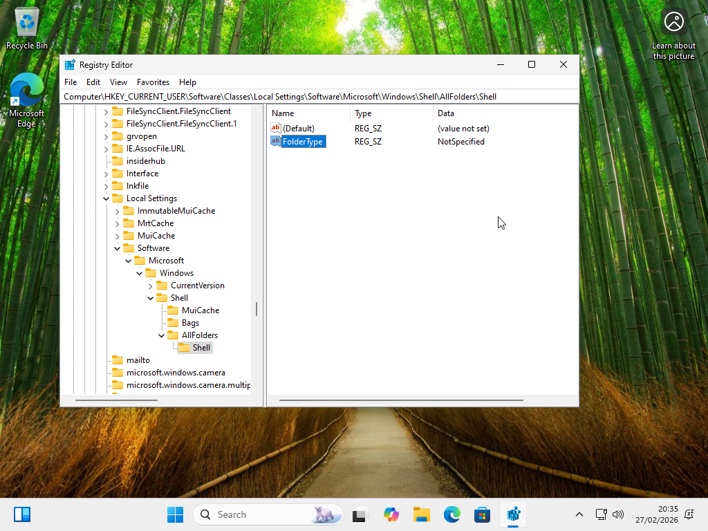Select the Inkfile key
The height and width of the screenshot is (531, 708).
click(138, 185)
